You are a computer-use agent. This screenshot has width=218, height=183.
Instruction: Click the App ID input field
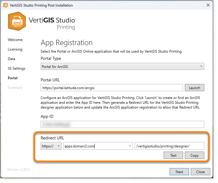pos(122,124)
